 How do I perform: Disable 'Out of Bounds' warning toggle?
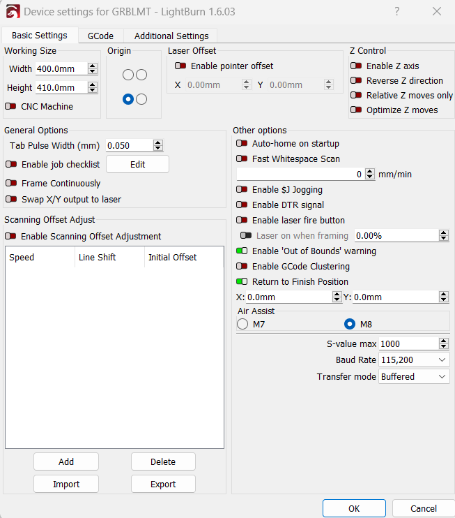click(242, 251)
